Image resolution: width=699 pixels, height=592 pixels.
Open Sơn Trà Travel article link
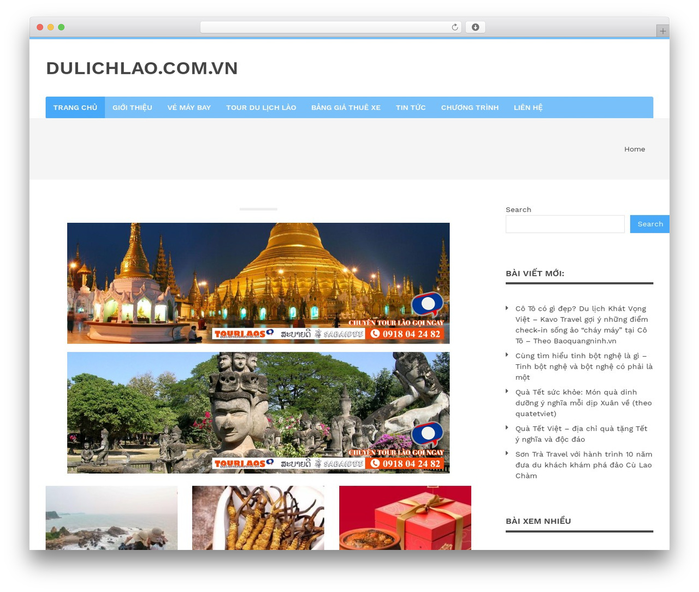[583, 465]
